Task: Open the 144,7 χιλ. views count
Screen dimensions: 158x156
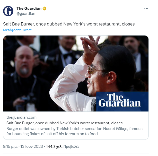Action: point(54,146)
